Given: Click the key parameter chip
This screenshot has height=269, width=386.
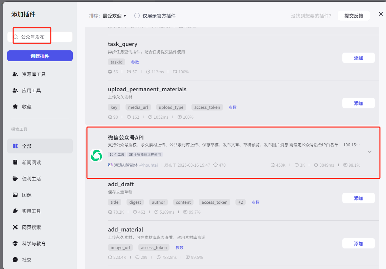Looking at the screenshot, I should coord(114,107).
